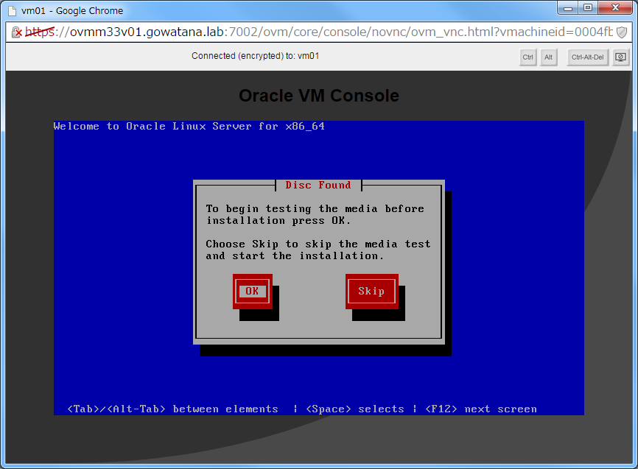Click the Welcome to Oracle Linux text
Viewport: 638px width, 469px height.
[189, 126]
